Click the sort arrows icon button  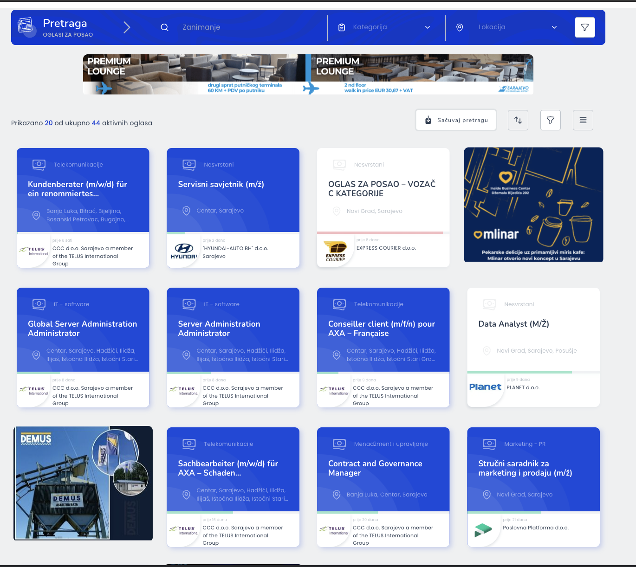click(518, 120)
